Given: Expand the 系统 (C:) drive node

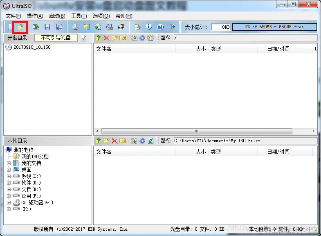Looking at the screenshot, I should click(x=9, y=176).
